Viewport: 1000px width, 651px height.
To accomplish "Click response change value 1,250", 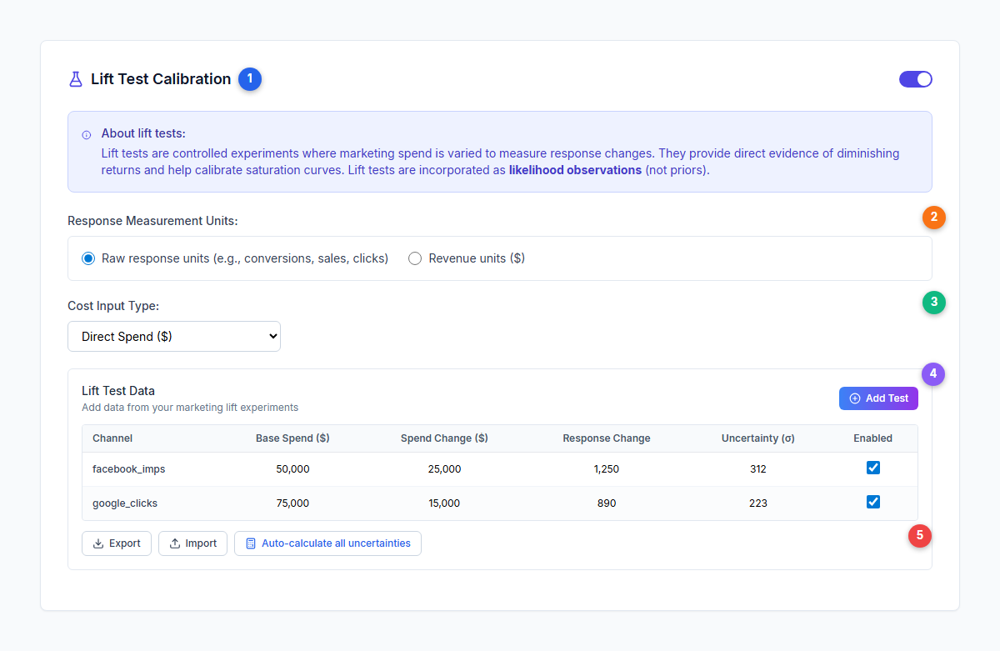I will 607,469.
